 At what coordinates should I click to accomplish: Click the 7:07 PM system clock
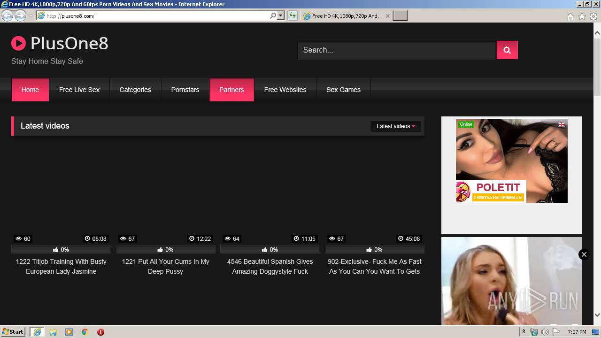coord(577,332)
